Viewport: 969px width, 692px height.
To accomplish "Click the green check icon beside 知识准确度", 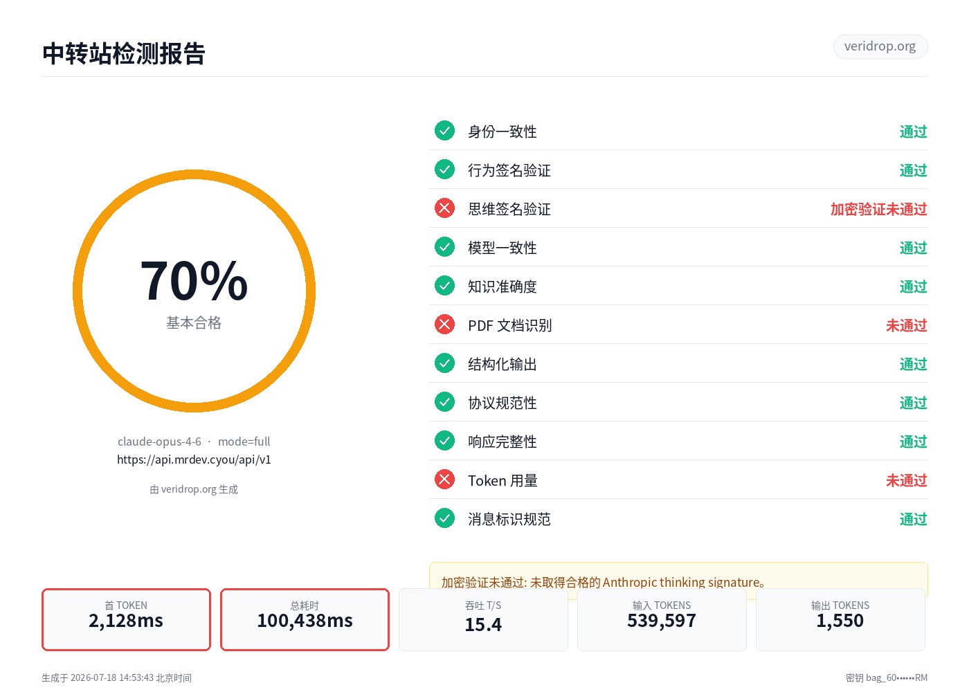I will pyautogui.click(x=444, y=286).
